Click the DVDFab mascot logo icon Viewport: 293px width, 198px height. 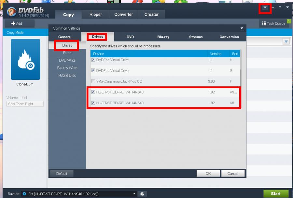pyautogui.click(x=12, y=12)
